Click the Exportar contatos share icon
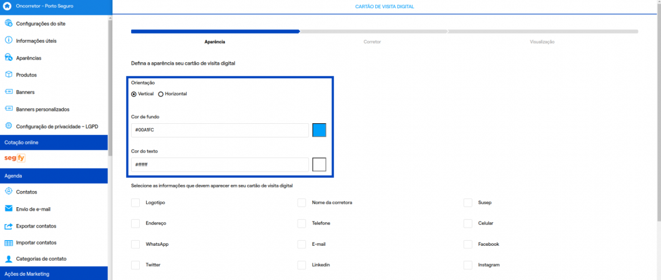 pyautogui.click(x=9, y=226)
